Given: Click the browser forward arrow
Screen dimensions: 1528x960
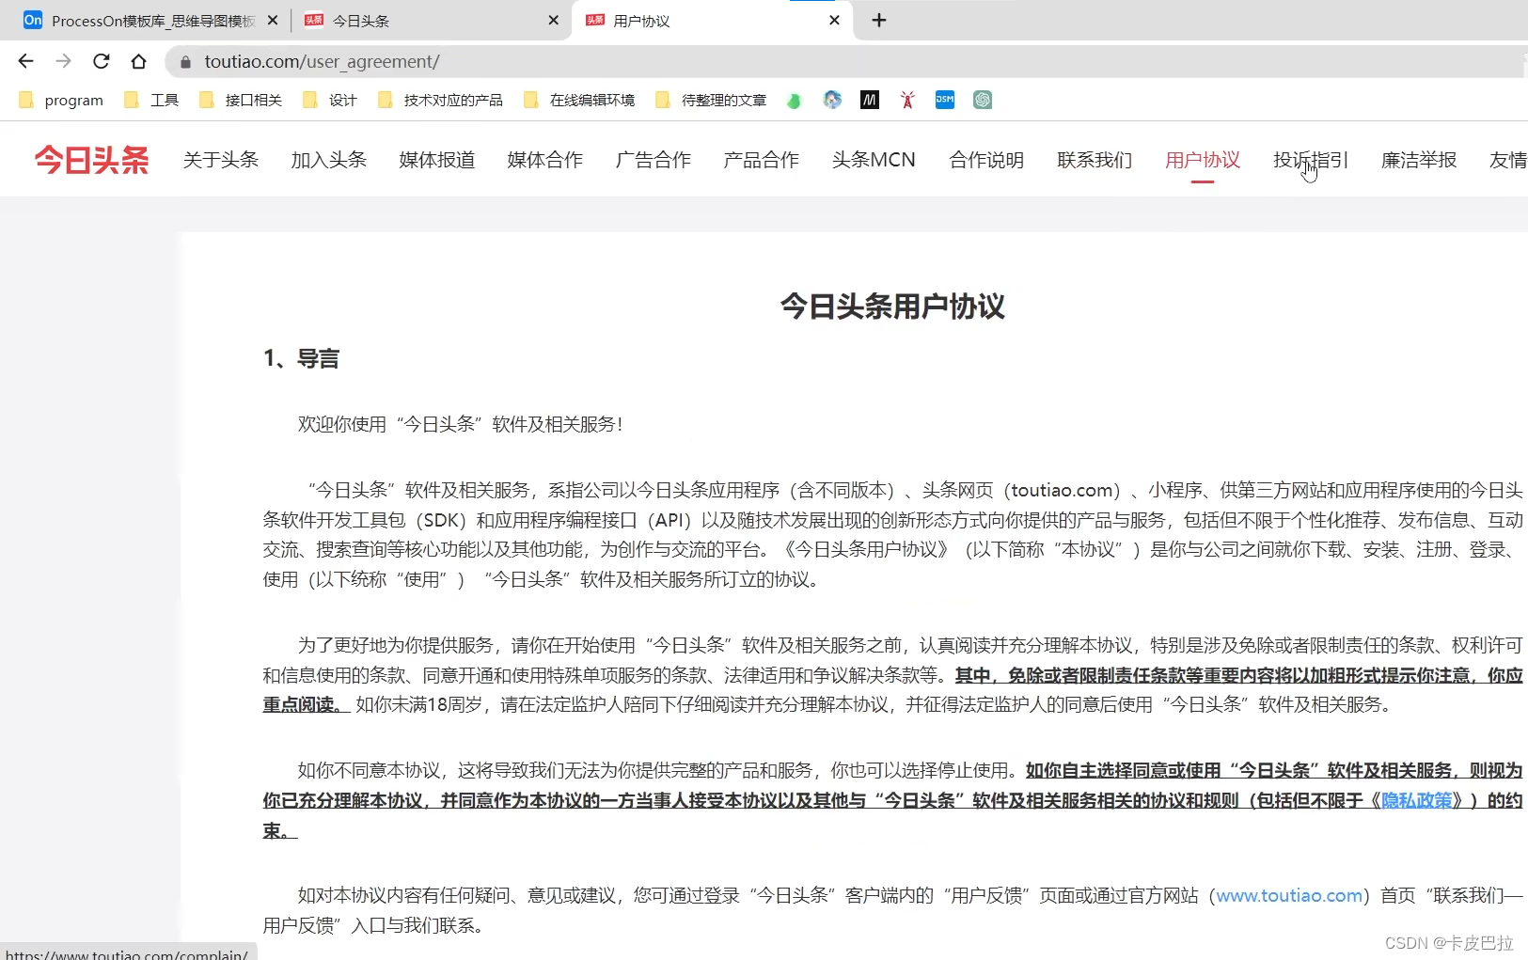Looking at the screenshot, I should 63,61.
